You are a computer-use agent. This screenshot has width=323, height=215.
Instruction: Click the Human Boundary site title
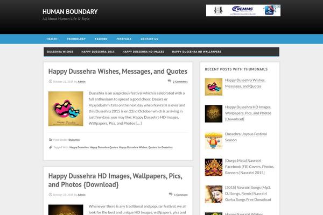coord(70,12)
